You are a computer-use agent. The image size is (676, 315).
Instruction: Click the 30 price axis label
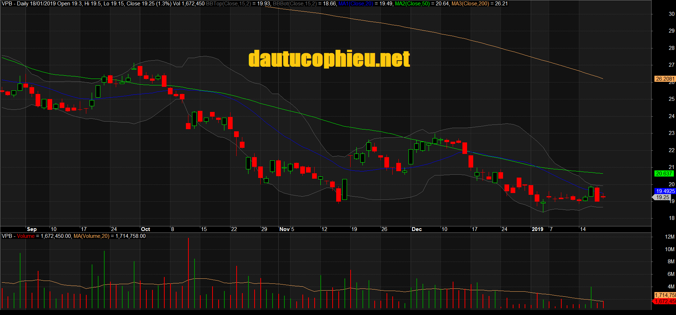pos(671,14)
